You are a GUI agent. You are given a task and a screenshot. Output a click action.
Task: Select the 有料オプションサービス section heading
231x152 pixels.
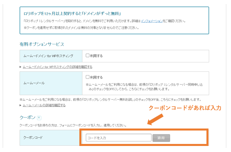42,44
